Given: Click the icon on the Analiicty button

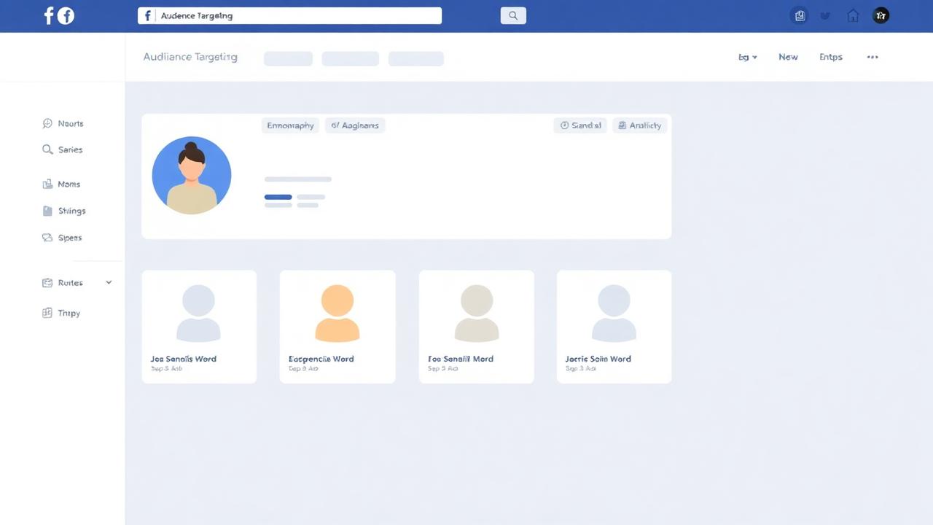Looking at the screenshot, I should pos(622,125).
